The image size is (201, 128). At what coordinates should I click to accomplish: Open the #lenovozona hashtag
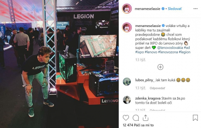click(168, 52)
